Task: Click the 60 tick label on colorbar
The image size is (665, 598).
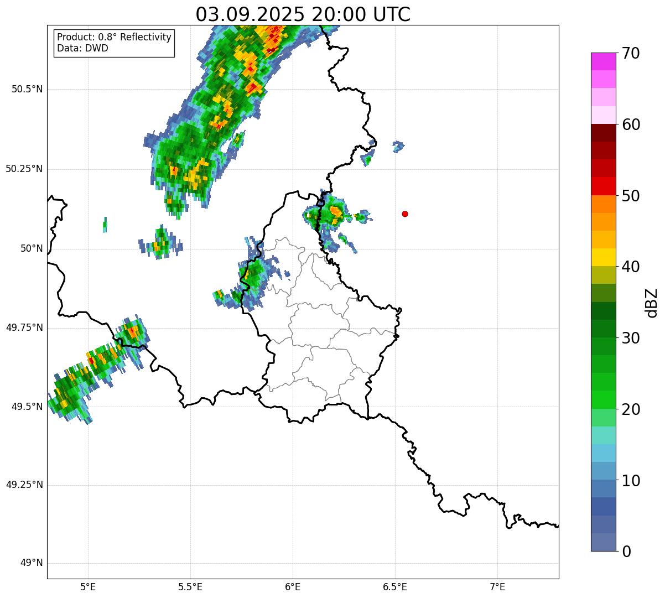Action: [631, 124]
